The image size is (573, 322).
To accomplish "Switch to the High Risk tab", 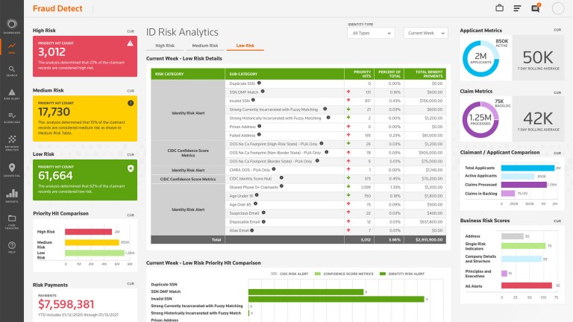I will click(165, 46).
